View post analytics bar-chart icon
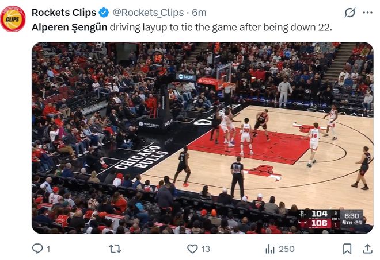380x260 pixels. [x=269, y=249]
